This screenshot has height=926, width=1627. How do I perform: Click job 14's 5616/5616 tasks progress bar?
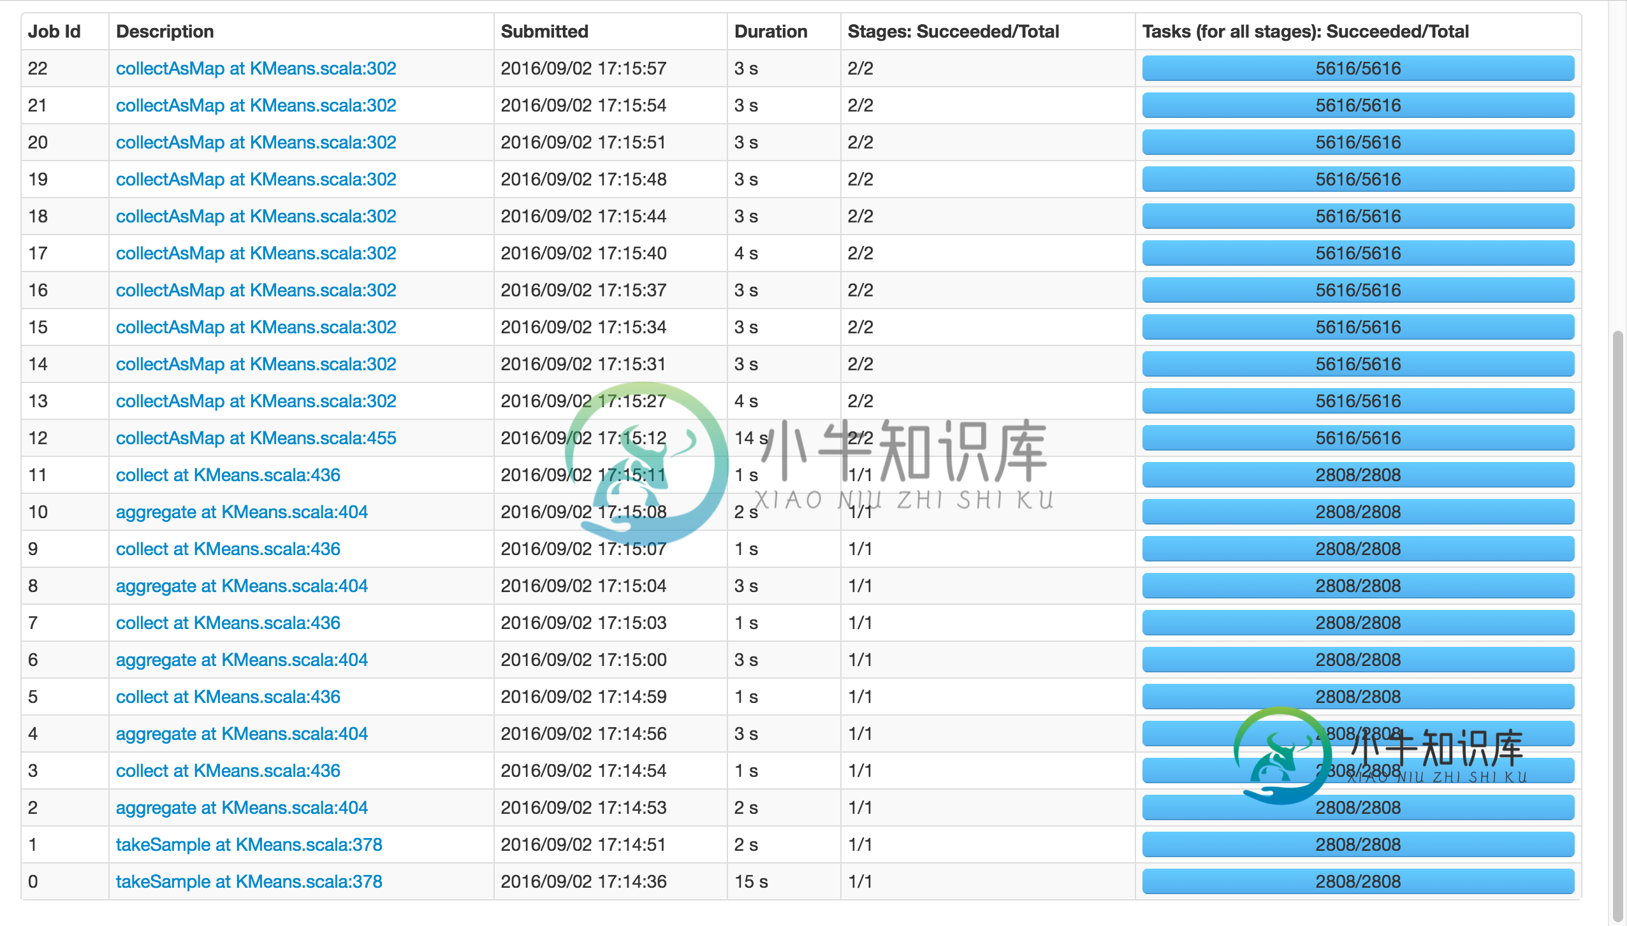[1358, 364]
